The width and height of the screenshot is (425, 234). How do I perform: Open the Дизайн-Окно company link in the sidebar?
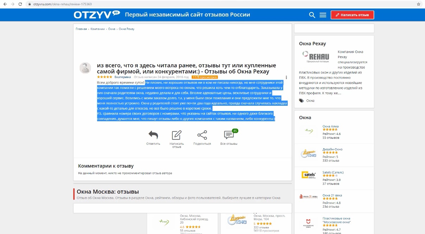point(332,149)
